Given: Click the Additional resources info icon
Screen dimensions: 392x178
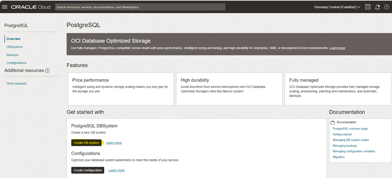Looking at the screenshot, I should pyautogui.click(x=47, y=71).
